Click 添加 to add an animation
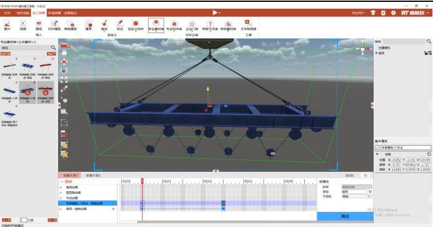Screen dimensions: 433x227 click(x=66, y=181)
